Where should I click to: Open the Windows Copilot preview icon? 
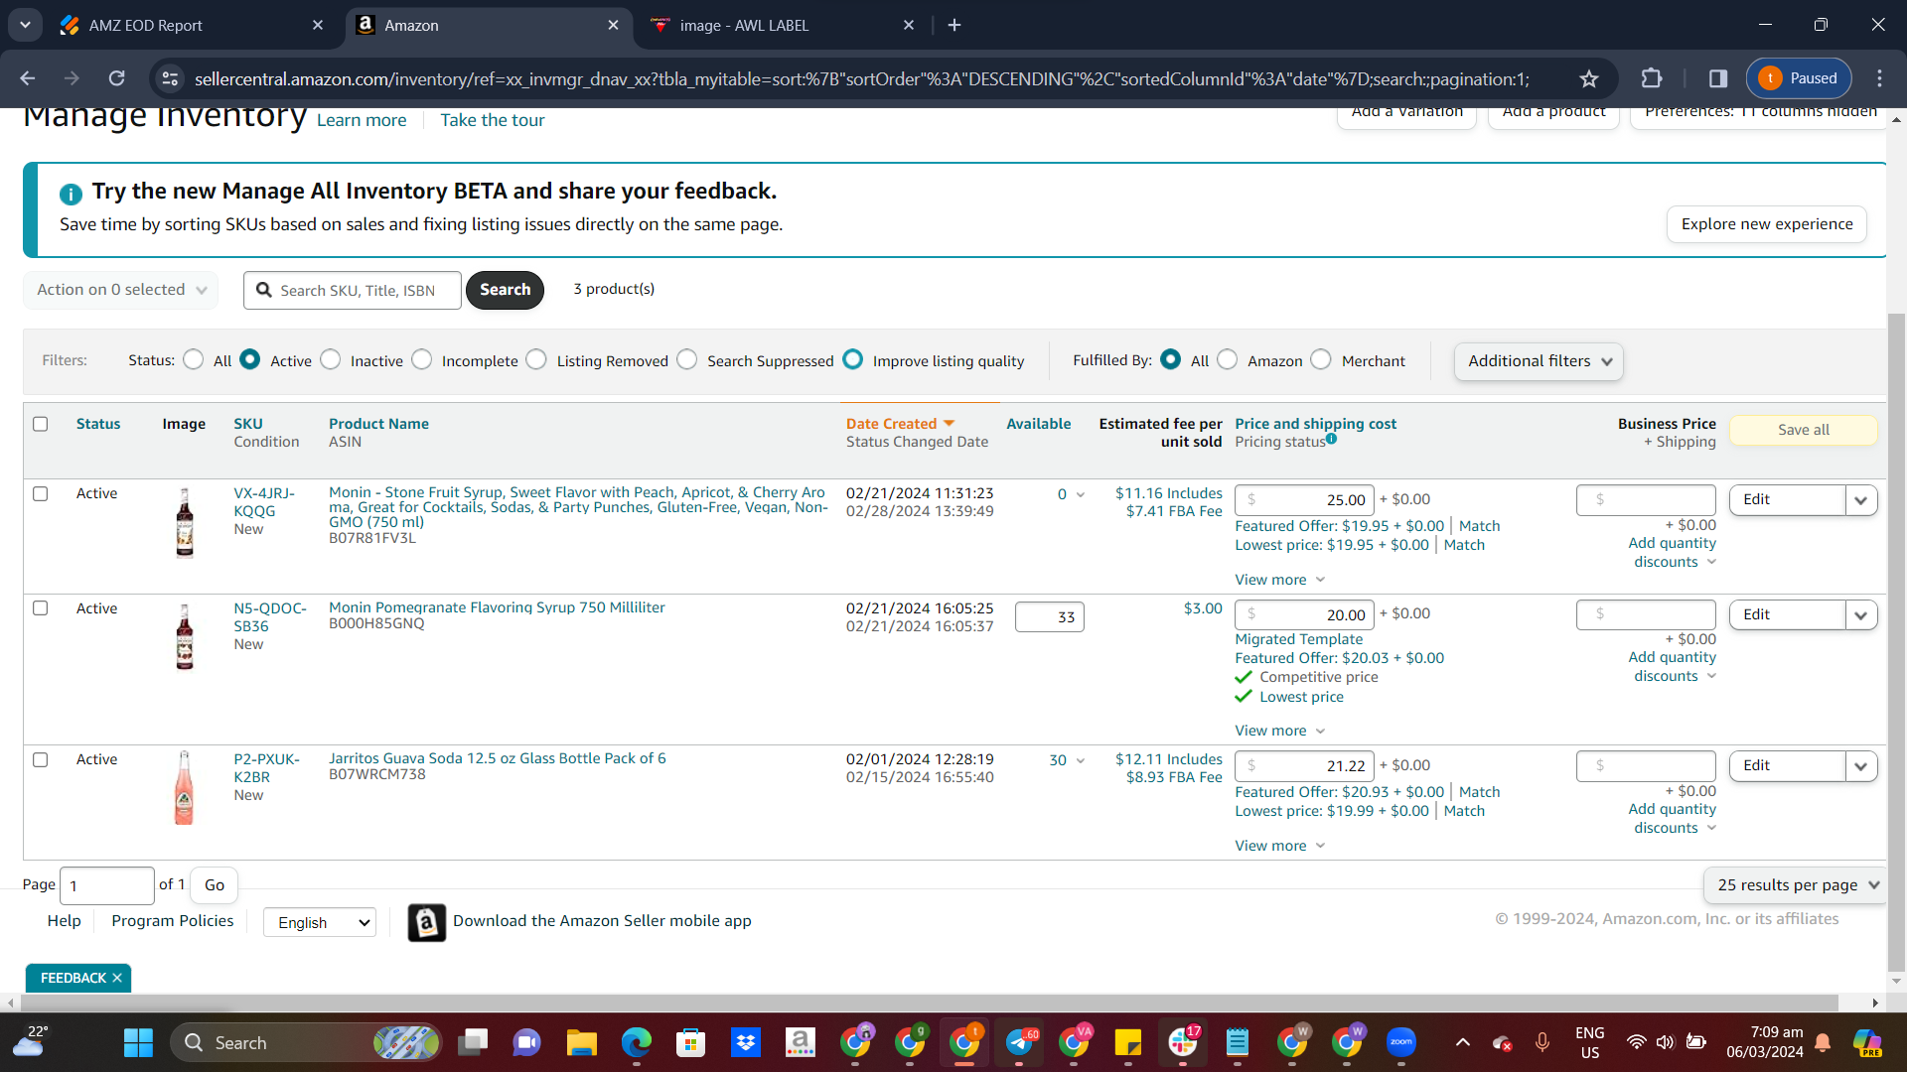point(1867,1042)
